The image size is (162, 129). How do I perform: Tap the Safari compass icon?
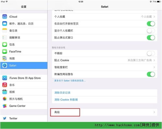5,65
